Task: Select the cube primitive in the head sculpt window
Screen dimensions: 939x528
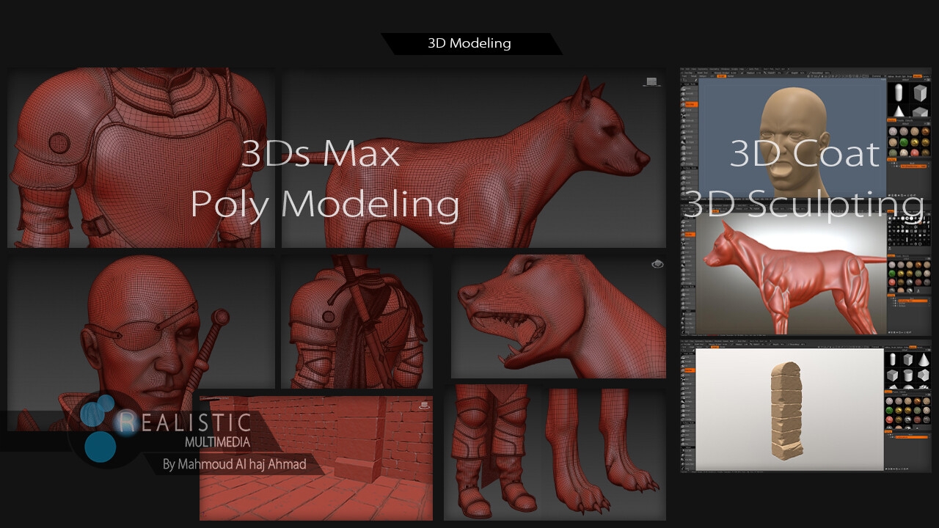Action: (921, 94)
